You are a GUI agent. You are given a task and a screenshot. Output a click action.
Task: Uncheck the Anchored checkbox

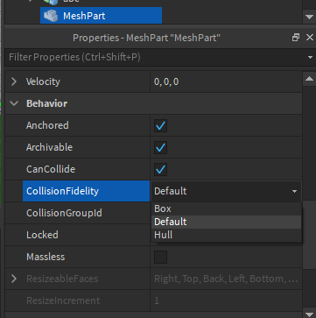pos(160,125)
